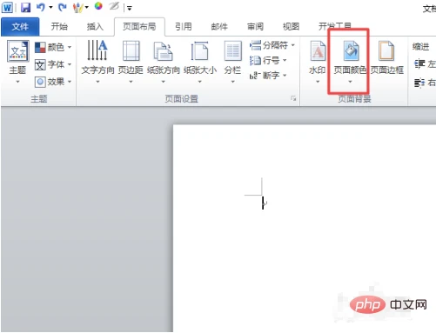Open the theme 效果 (Effects) dropdown
This screenshot has width=436, height=333.
[53, 82]
